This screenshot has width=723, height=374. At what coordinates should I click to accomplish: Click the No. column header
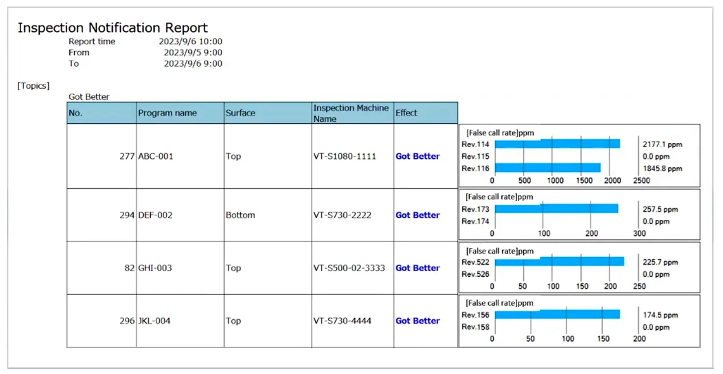pos(75,113)
